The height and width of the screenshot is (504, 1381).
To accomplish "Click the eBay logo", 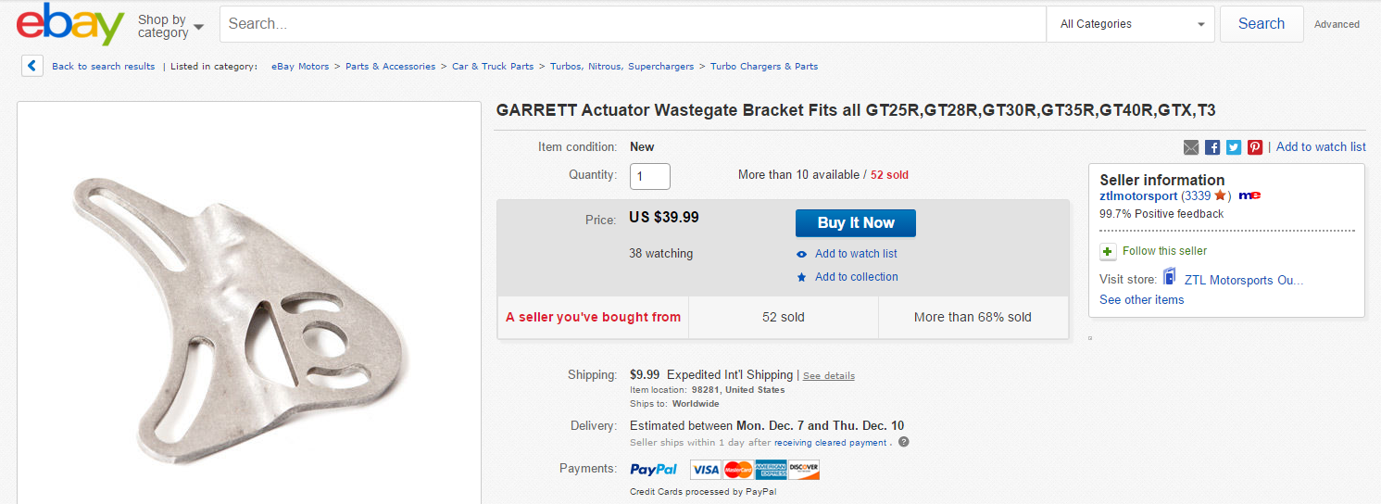I will point(70,25).
